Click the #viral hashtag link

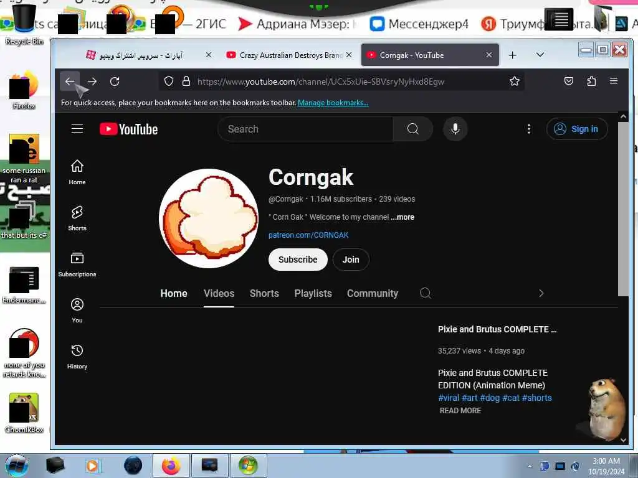[449, 398]
